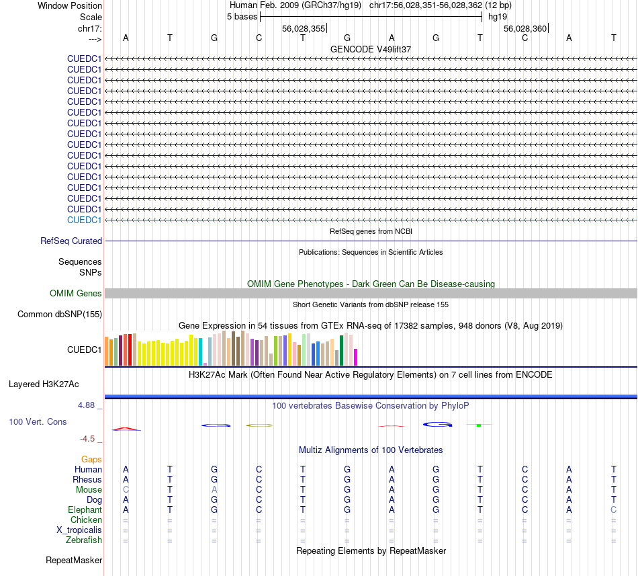Click the blue Layered H3K27Ac signal bar
This screenshot has width=638, height=576.
pos(371,397)
